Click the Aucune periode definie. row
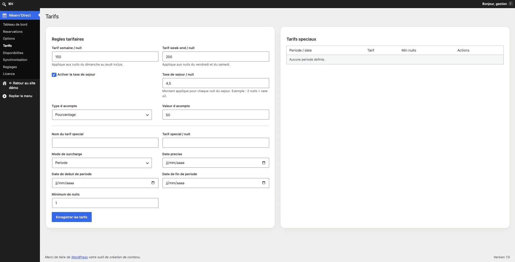The height and width of the screenshot is (262, 515). pyautogui.click(x=395, y=59)
